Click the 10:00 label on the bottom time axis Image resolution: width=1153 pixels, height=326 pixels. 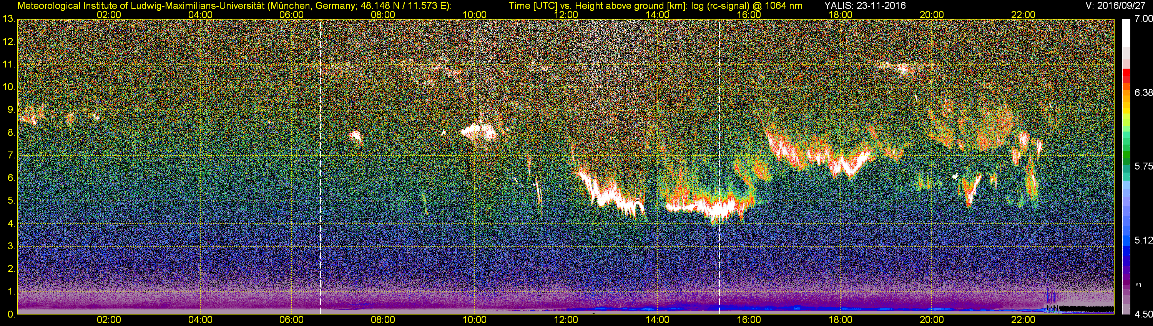[474, 320]
